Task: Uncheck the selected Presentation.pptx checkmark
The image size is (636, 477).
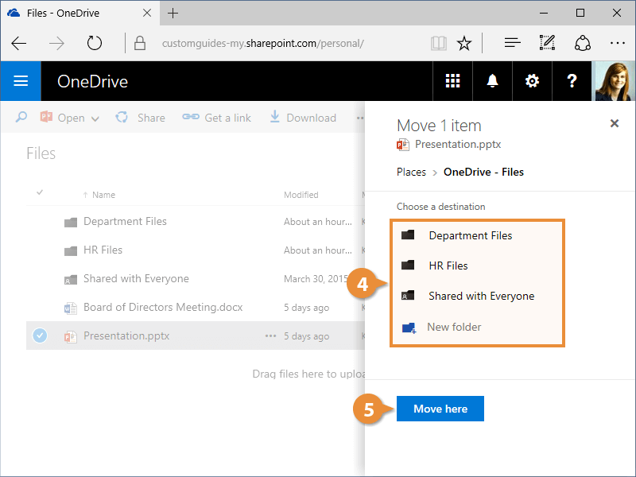Action: pos(40,336)
